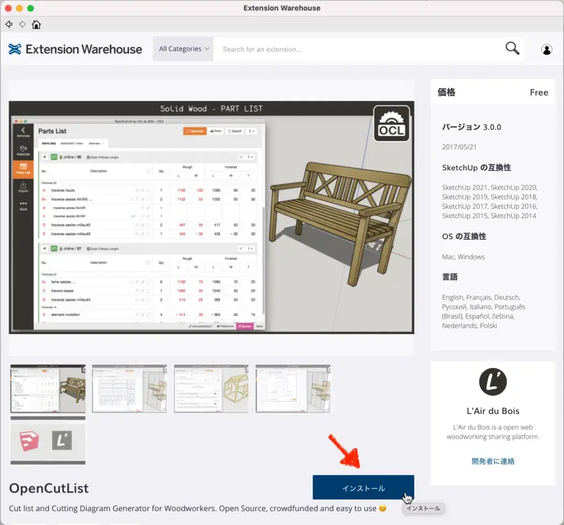Screen dimensions: 564x525
Task: Minimize the Extension Warehouse window
Action: (x=19, y=8)
